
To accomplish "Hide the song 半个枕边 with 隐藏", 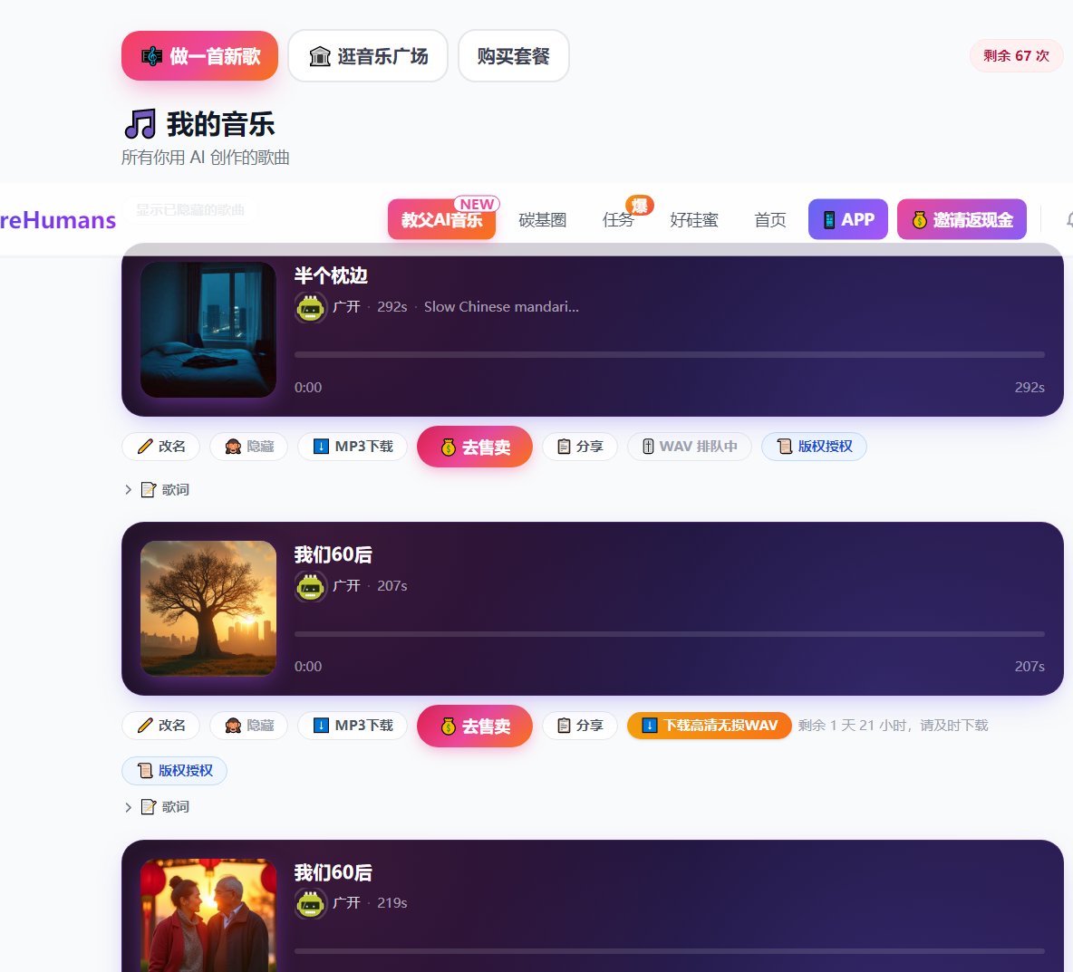I will [x=249, y=447].
